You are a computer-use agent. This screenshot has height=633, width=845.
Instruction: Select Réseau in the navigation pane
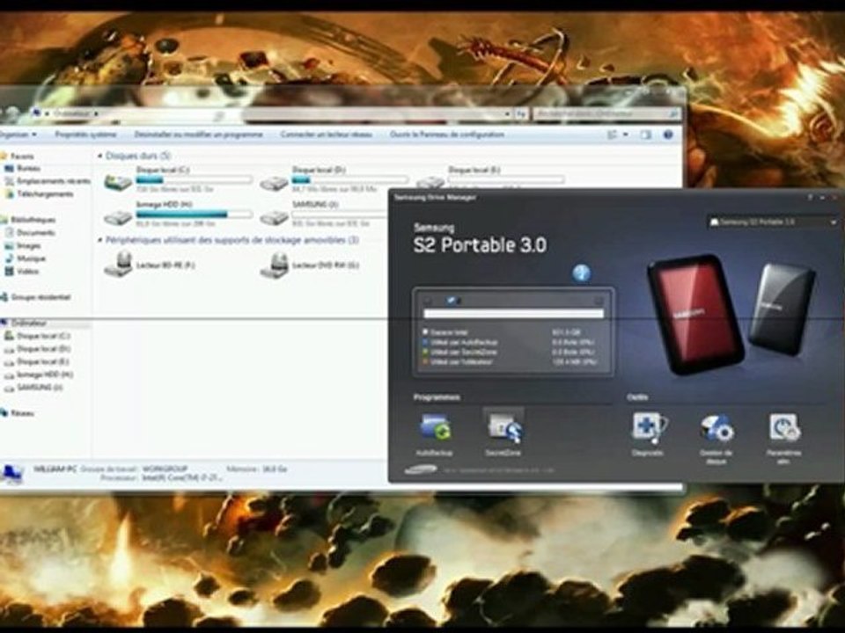pos(18,413)
